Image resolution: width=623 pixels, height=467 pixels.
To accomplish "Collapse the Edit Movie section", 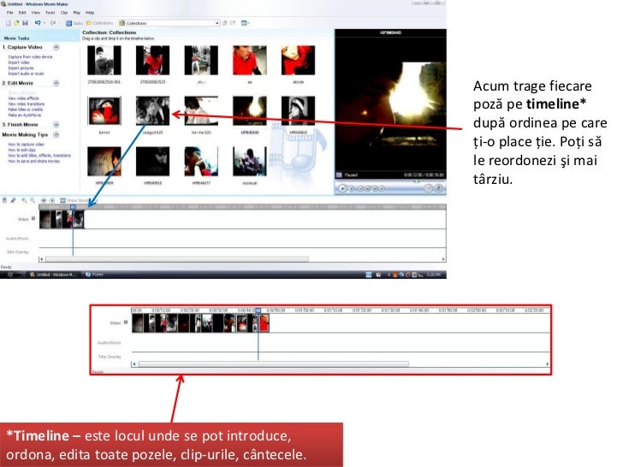I will pos(56,83).
